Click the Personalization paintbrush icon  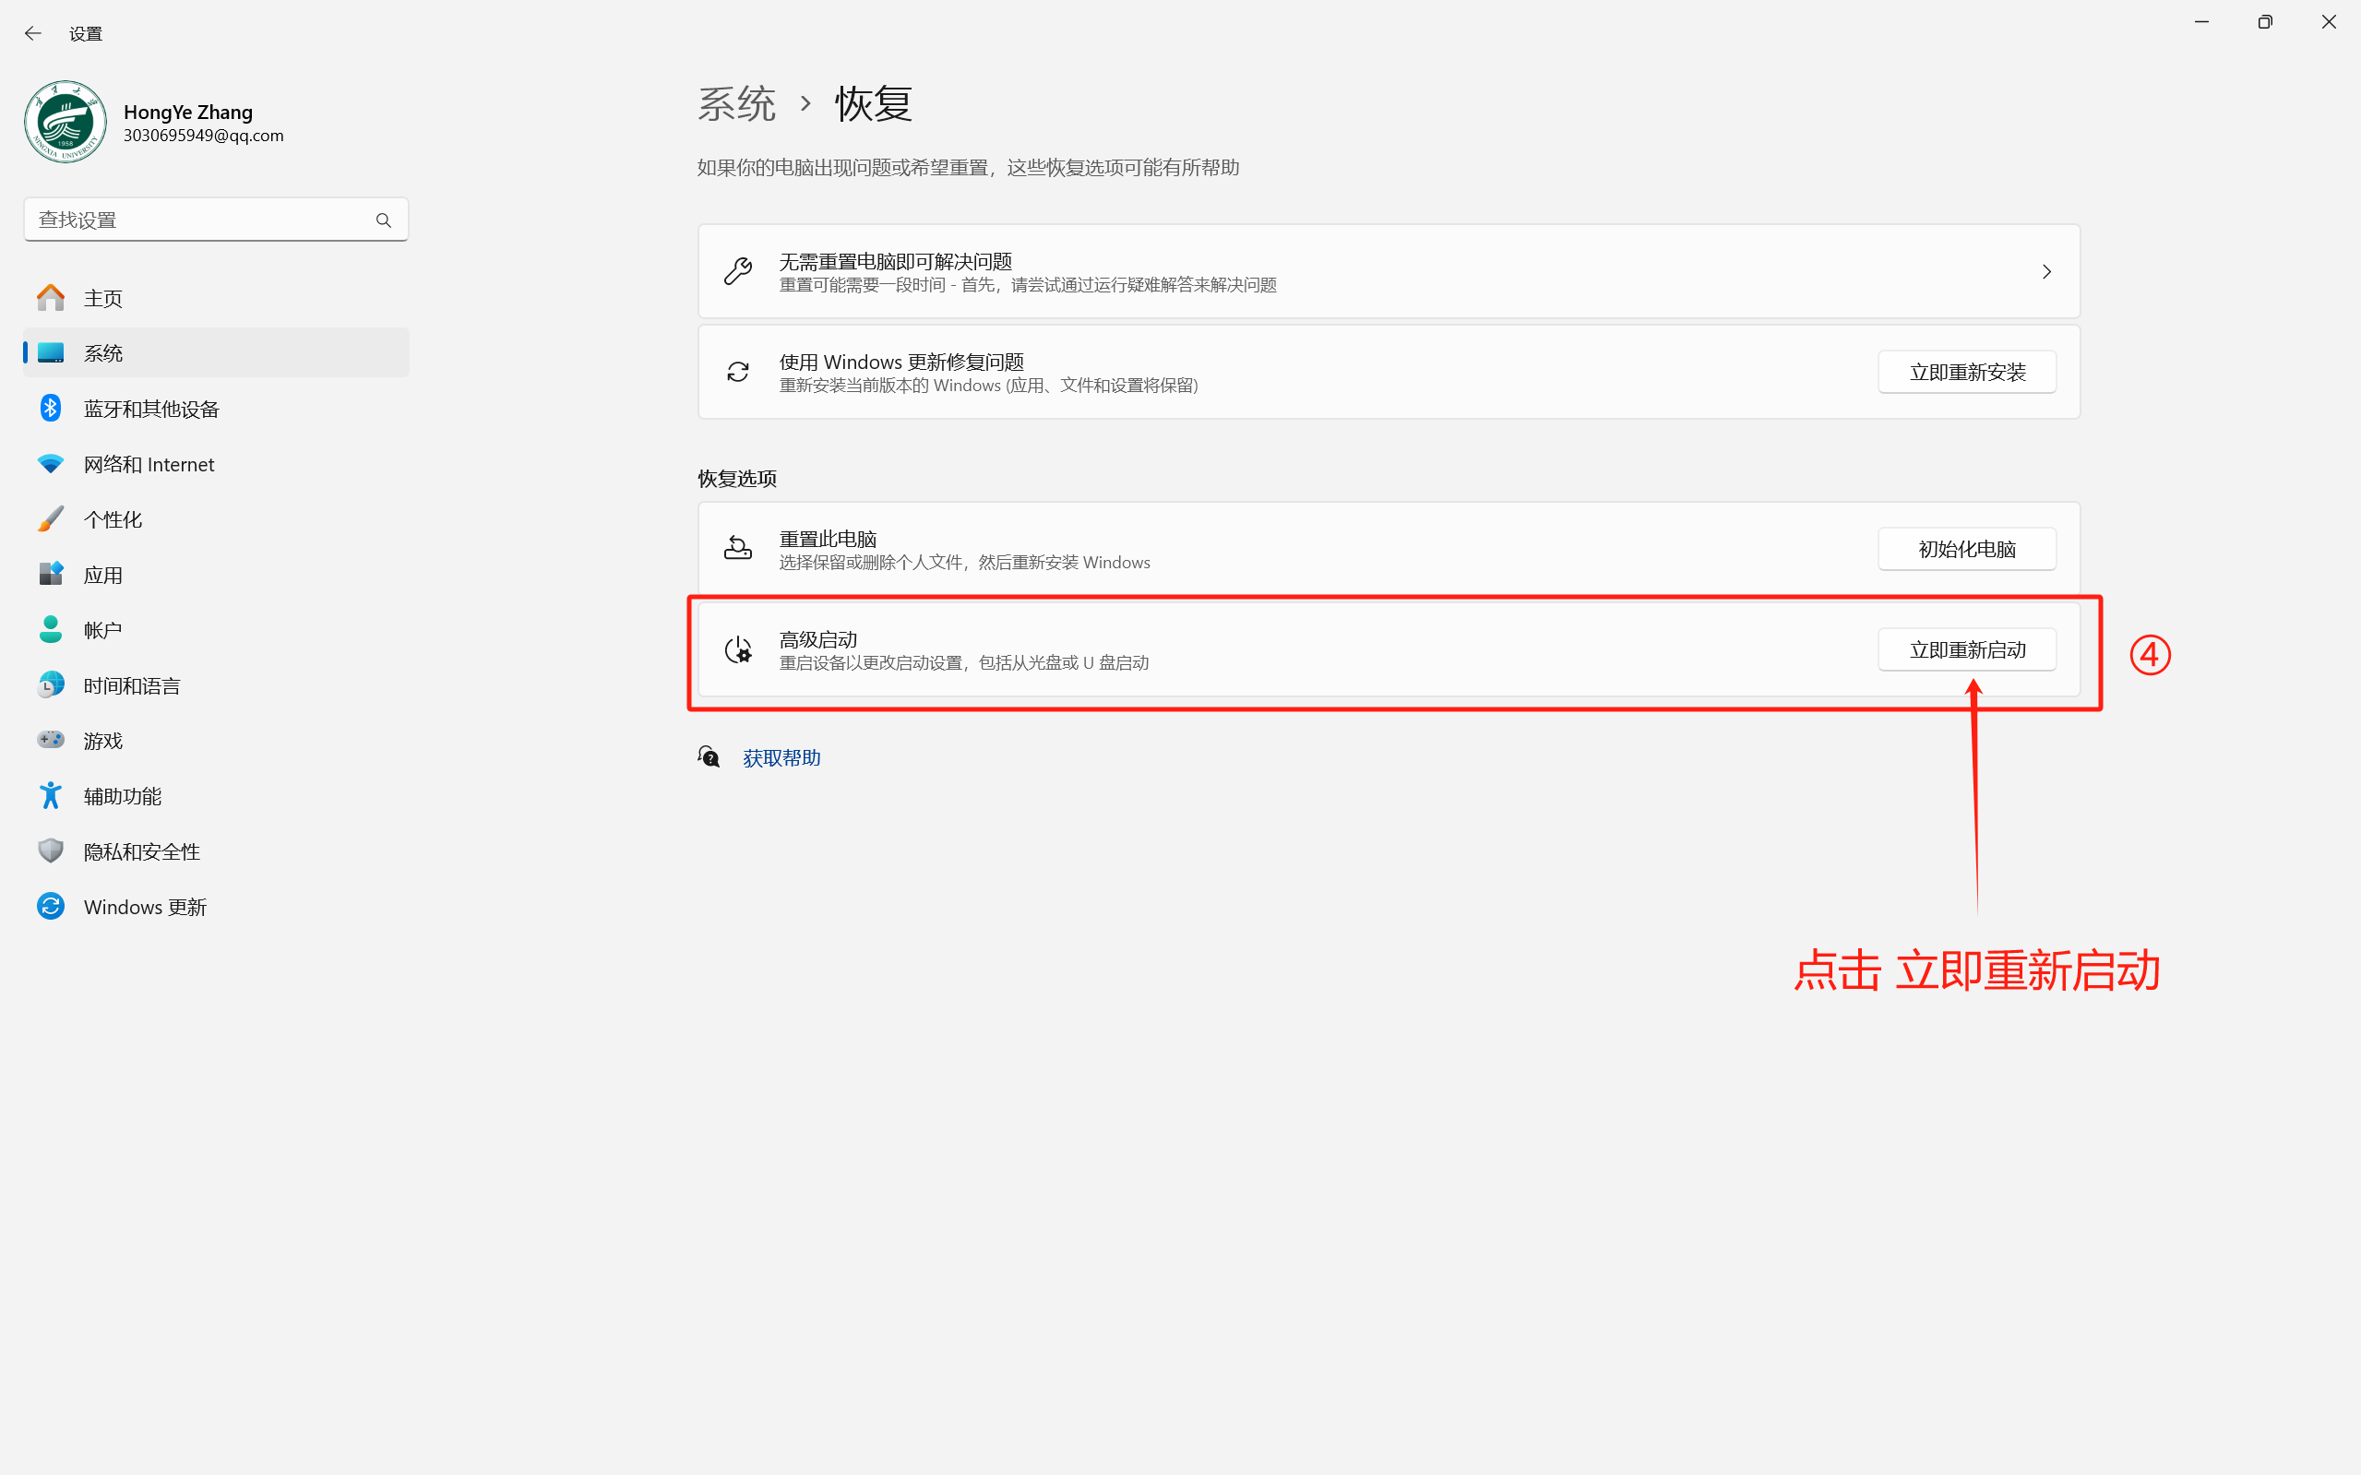point(51,519)
